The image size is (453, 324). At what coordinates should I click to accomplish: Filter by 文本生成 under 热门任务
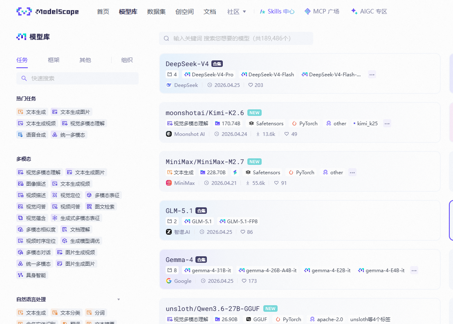click(32, 112)
